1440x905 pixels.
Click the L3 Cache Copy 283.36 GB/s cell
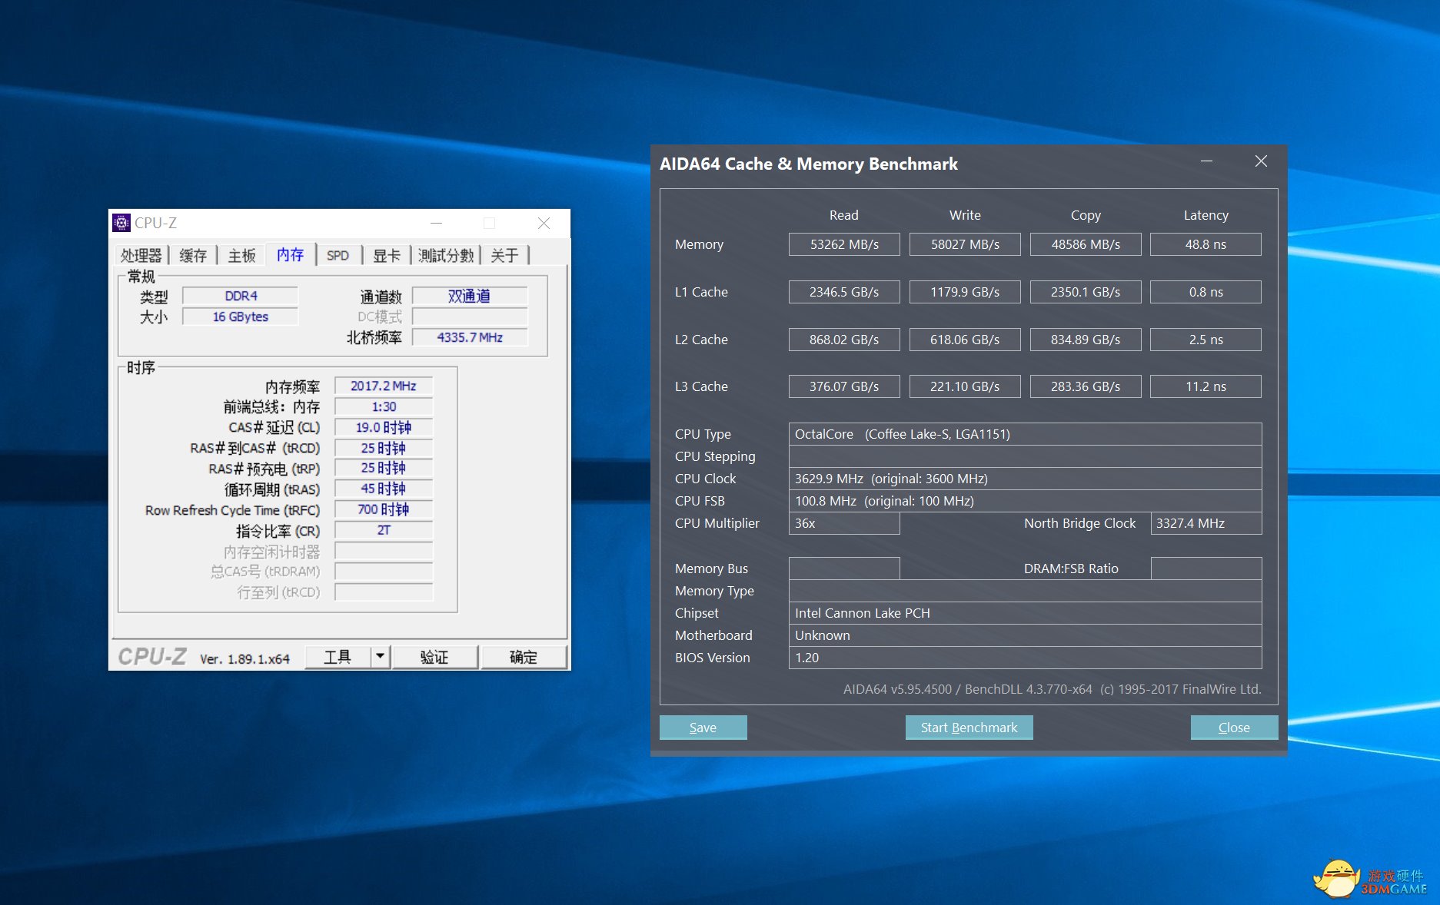pyautogui.click(x=1086, y=386)
